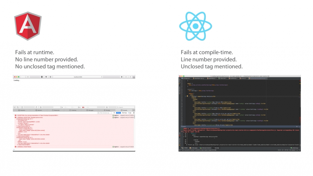
Task: Go back in the Safari window
Action: coord(22,77)
